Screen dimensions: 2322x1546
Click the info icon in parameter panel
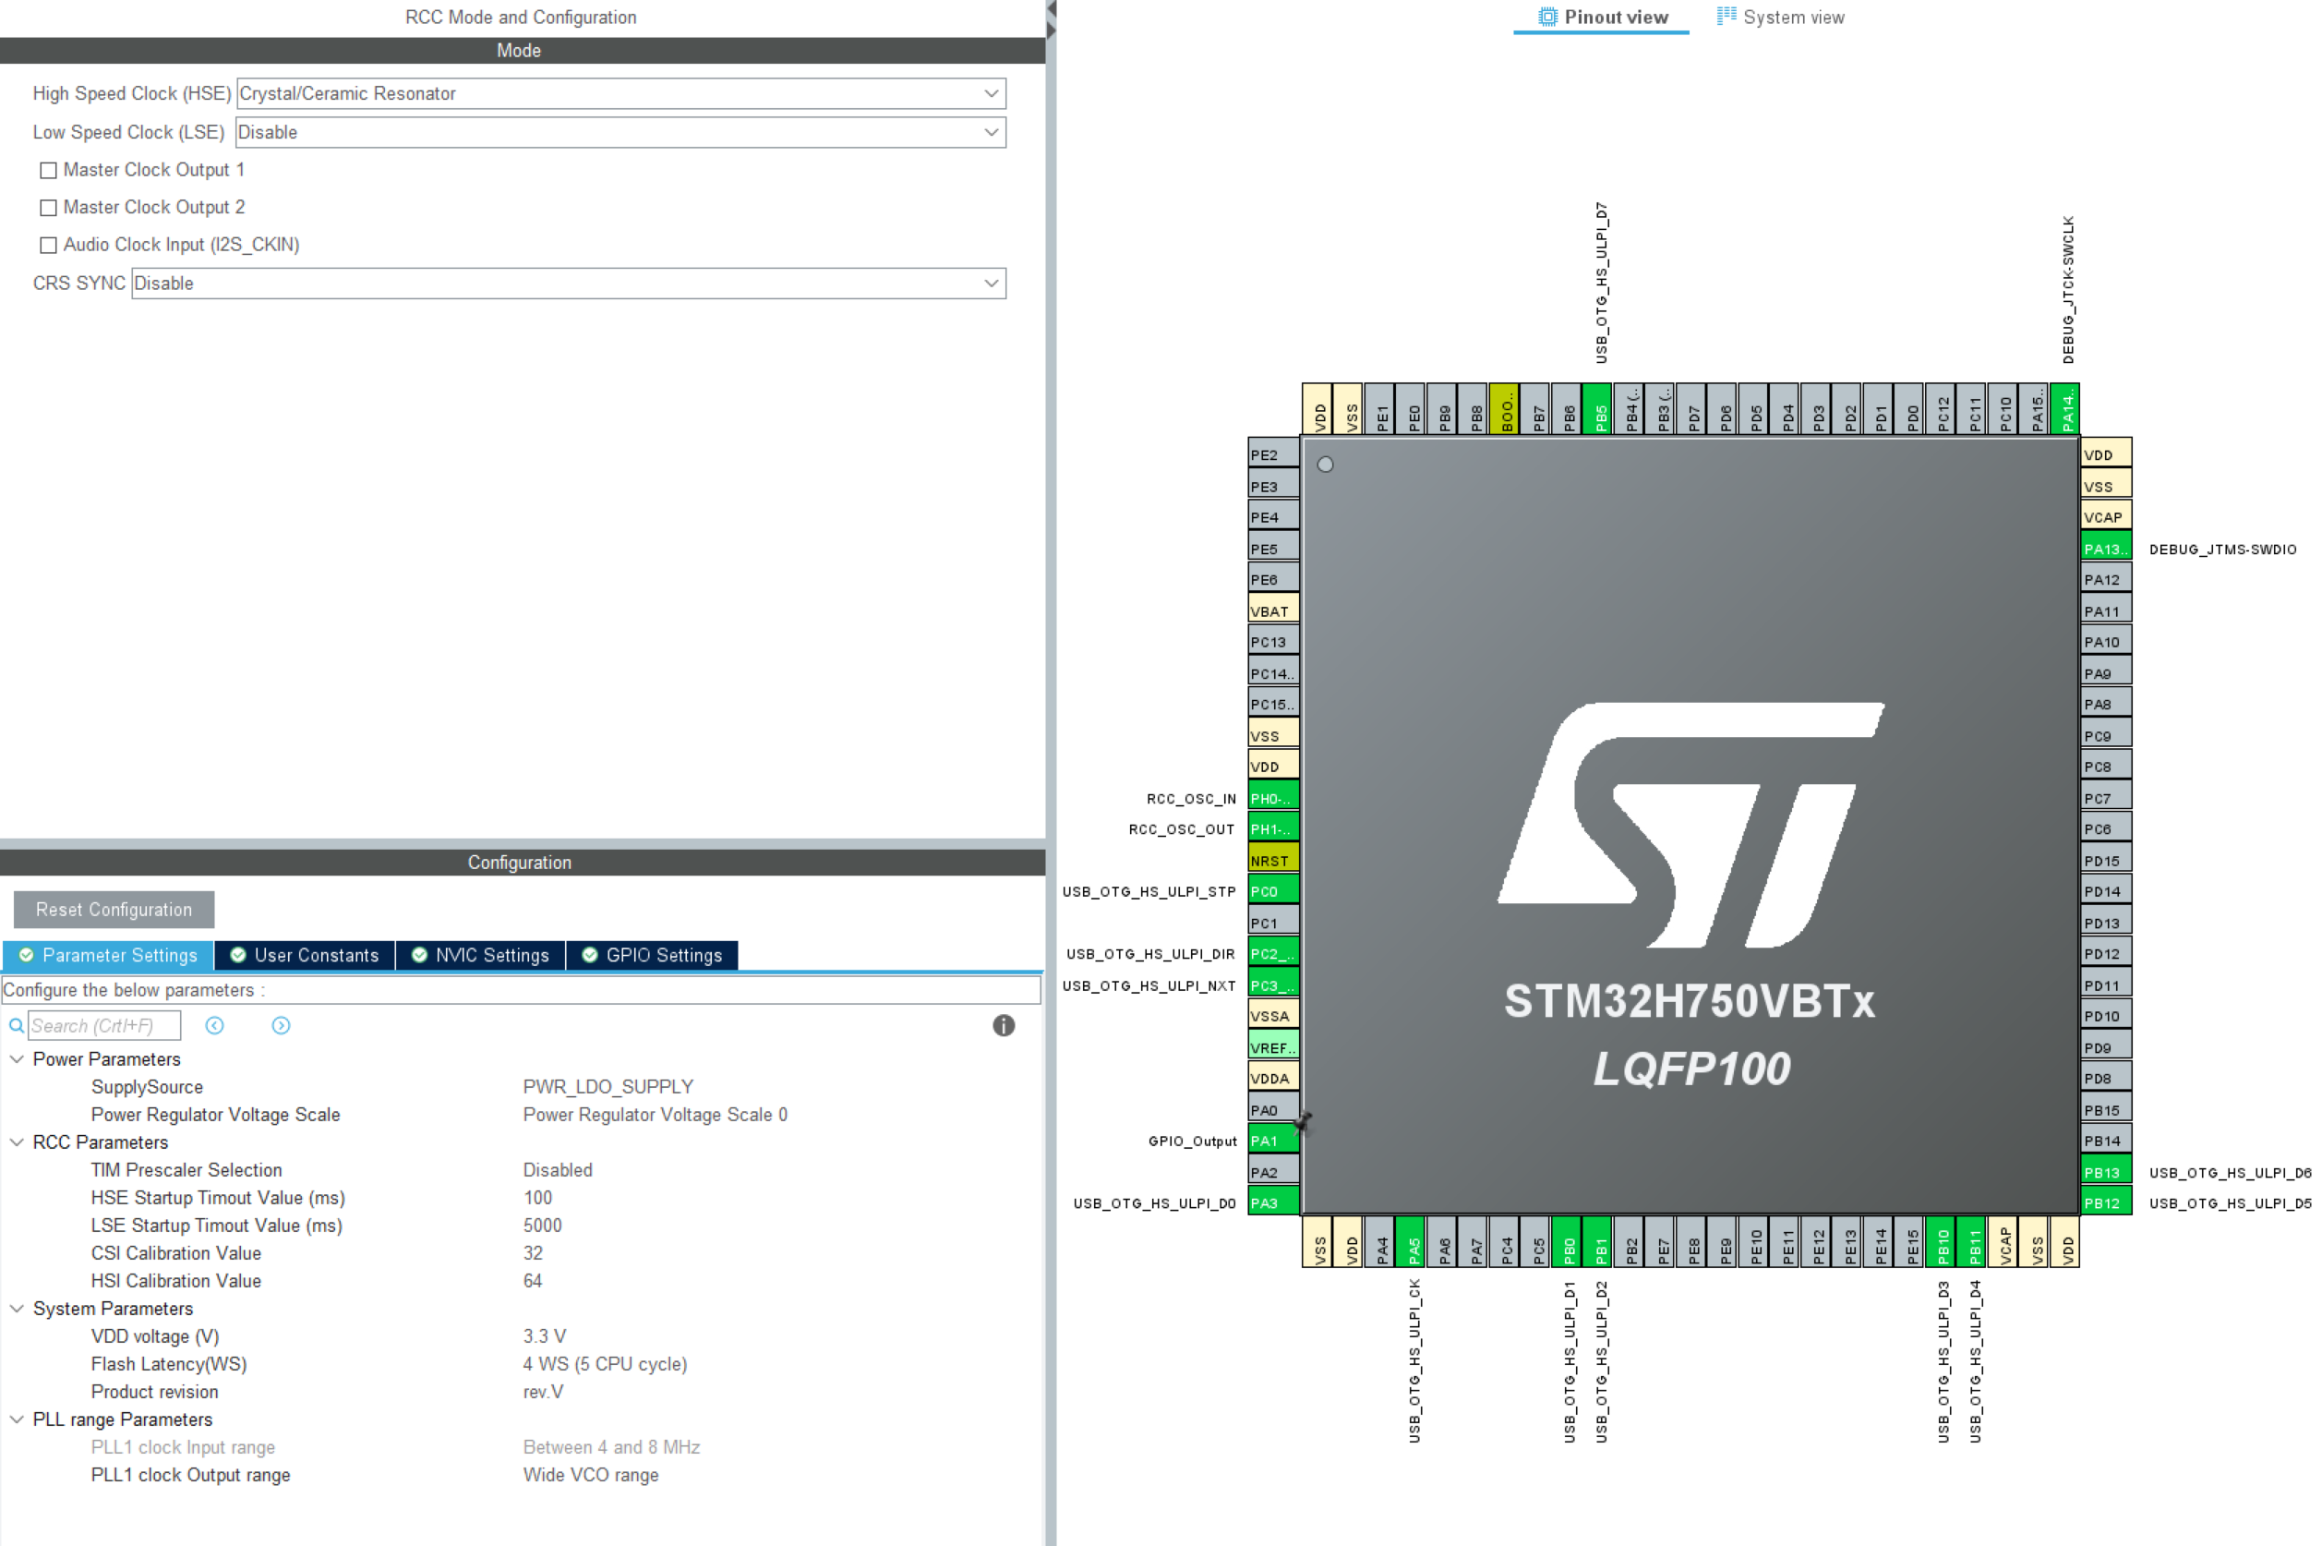click(x=1004, y=1025)
